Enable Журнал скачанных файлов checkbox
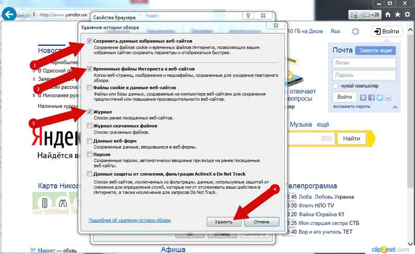Viewport: 415px width, 254px height. [x=89, y=126]
